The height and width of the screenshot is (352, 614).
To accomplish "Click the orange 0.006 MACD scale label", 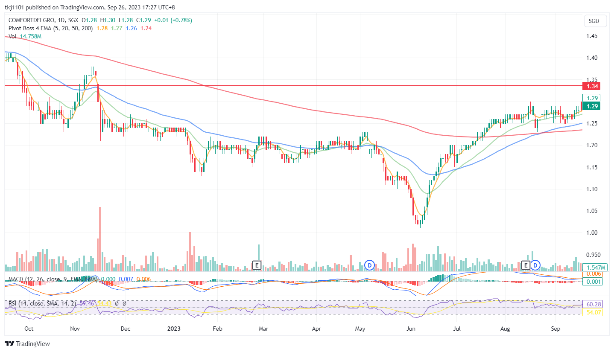I will 592,273.
